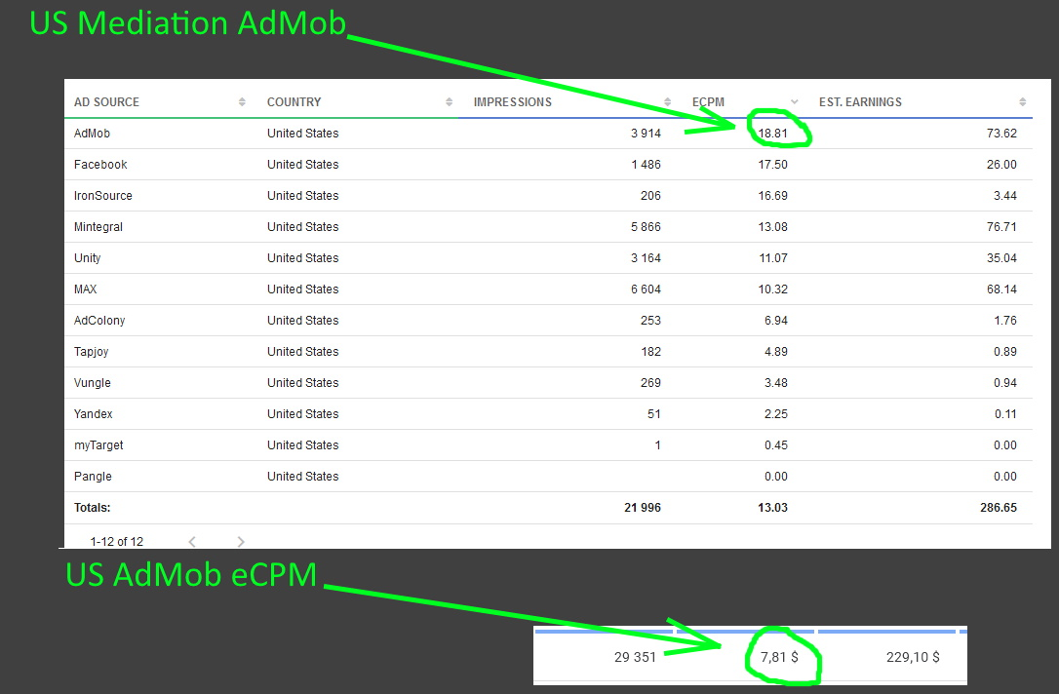
Task: Click the 229,10 $ earnings value
Action: coord(913,657)
